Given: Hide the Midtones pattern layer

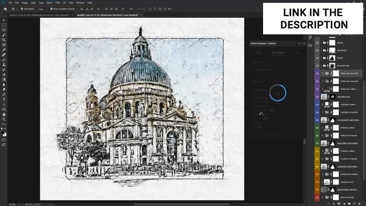Looking at the screenshot, I should 317,128.
